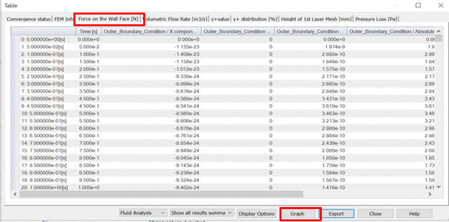Select row 10 at 5.000000e-01[s]
This screenshot has height=222, width=449.
(x=43, y=113)
